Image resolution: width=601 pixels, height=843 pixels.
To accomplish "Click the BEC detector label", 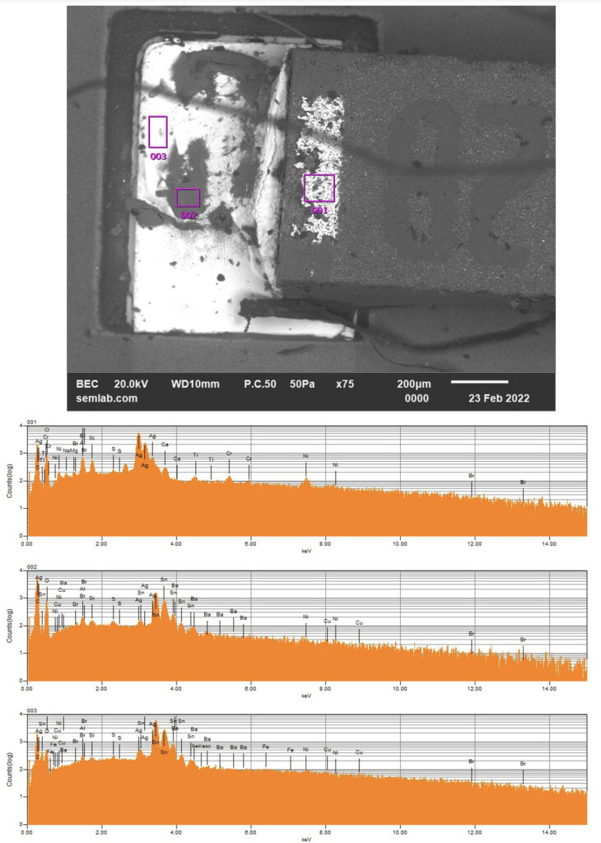I will click(87, 384).
